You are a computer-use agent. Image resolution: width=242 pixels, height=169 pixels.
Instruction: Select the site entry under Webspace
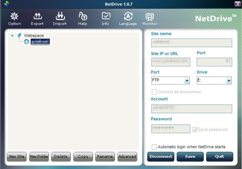coord(40,41)
